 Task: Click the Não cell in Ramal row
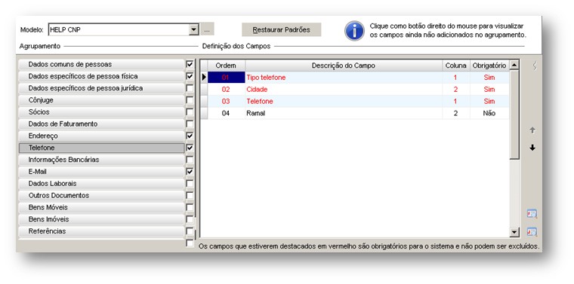coord(489,113)
